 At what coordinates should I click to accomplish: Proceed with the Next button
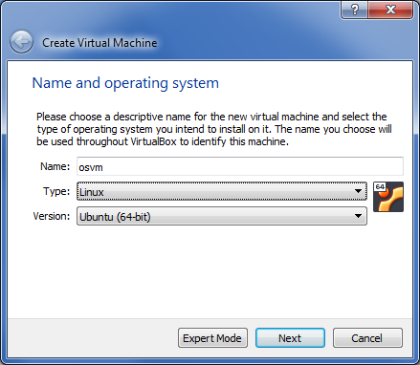pos(290,338)
